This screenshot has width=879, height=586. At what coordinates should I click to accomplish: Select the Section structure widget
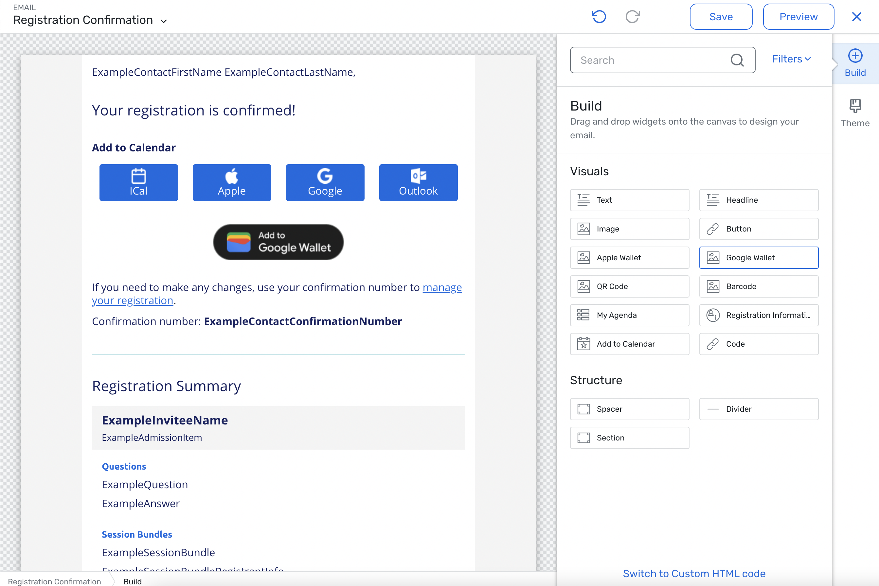(x=630, y=438)
